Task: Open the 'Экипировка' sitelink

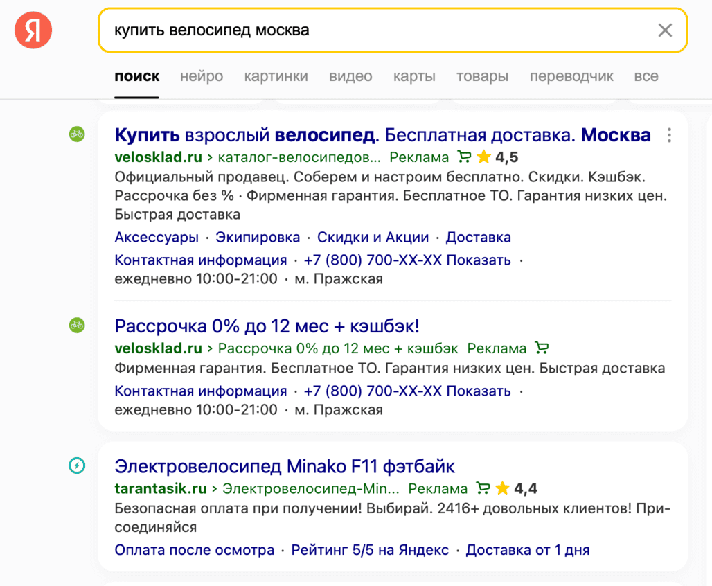Action: tap(258, 237)
